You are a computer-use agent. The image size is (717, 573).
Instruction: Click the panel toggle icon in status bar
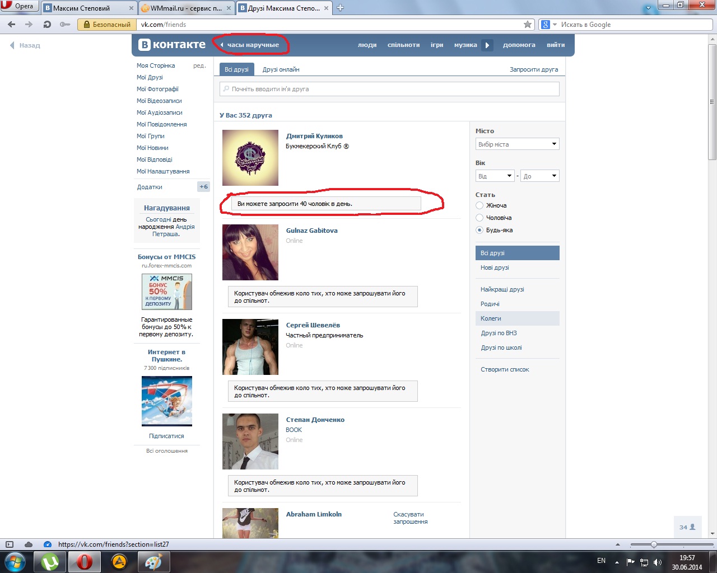coord(9,544)
